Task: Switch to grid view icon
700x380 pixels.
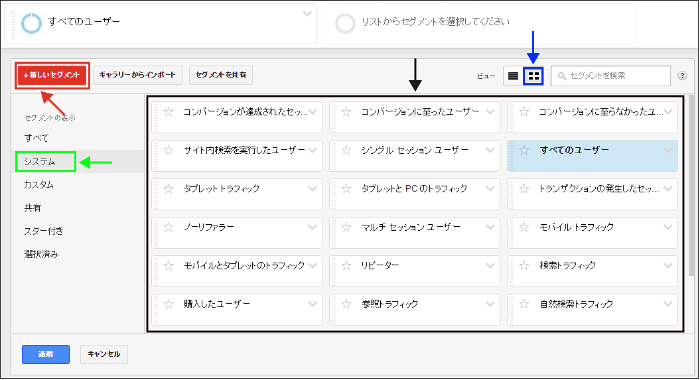Action: pyautogui.click(x=533, y=76)
